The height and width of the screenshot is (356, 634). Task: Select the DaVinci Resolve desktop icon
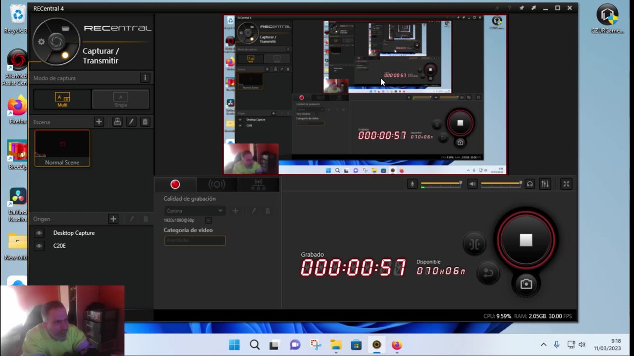tap(16, 204)
